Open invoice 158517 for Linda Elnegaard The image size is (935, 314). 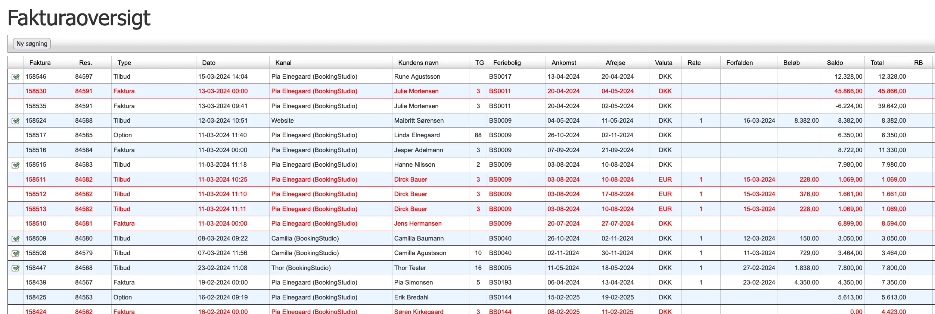(36, 135)
